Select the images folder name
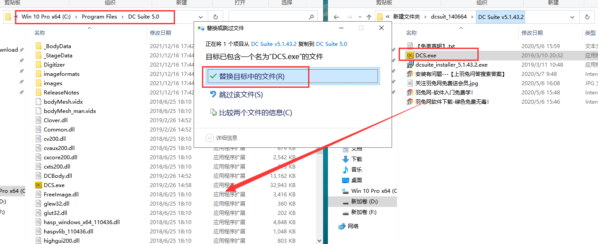Screen dimensions: 598x244 (x=53, y=83)
